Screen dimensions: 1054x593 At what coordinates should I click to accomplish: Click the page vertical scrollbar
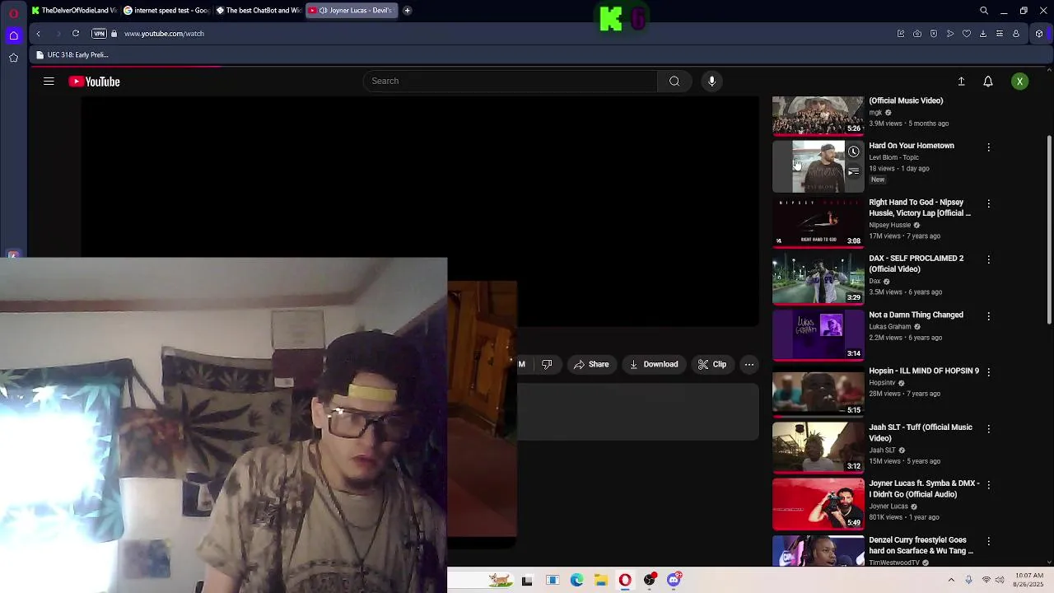[x=1048, y=231]
